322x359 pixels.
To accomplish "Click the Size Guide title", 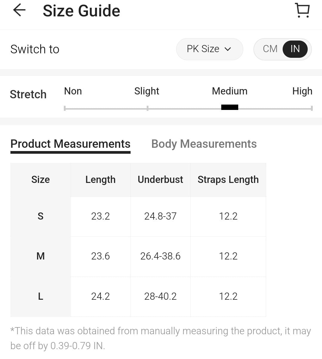I will [81, 11].
